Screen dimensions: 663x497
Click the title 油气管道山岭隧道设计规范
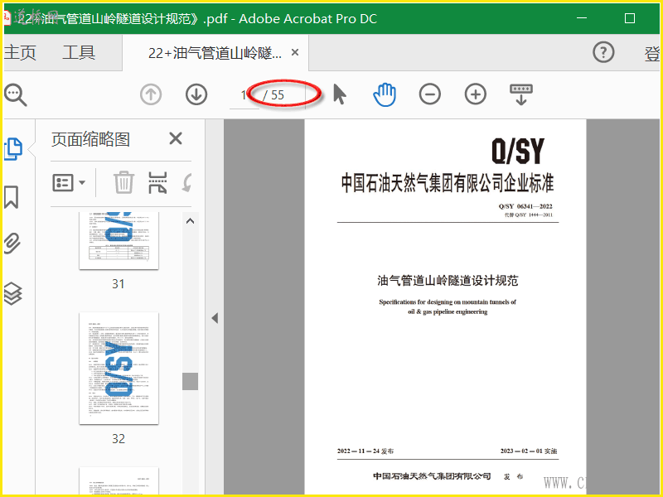[448, 280]
